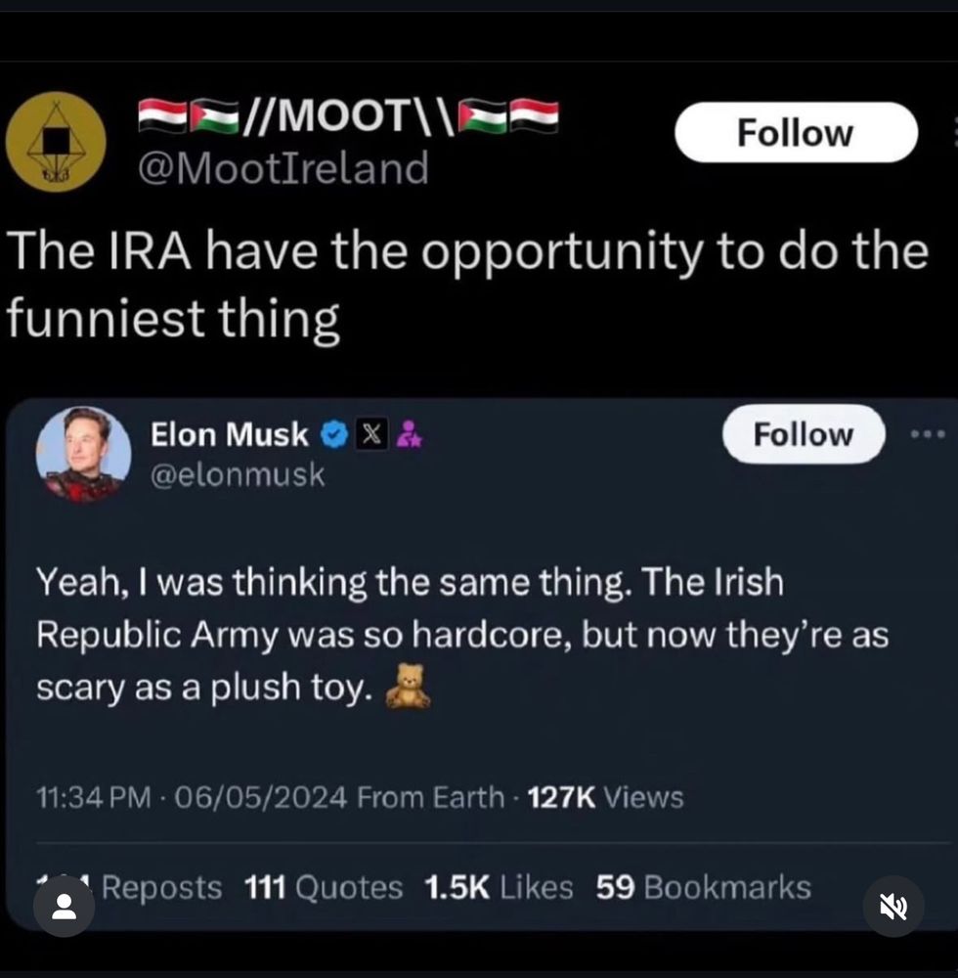Open the 59 Bookmarks count

pyautogui.click(x=703, y=887)
